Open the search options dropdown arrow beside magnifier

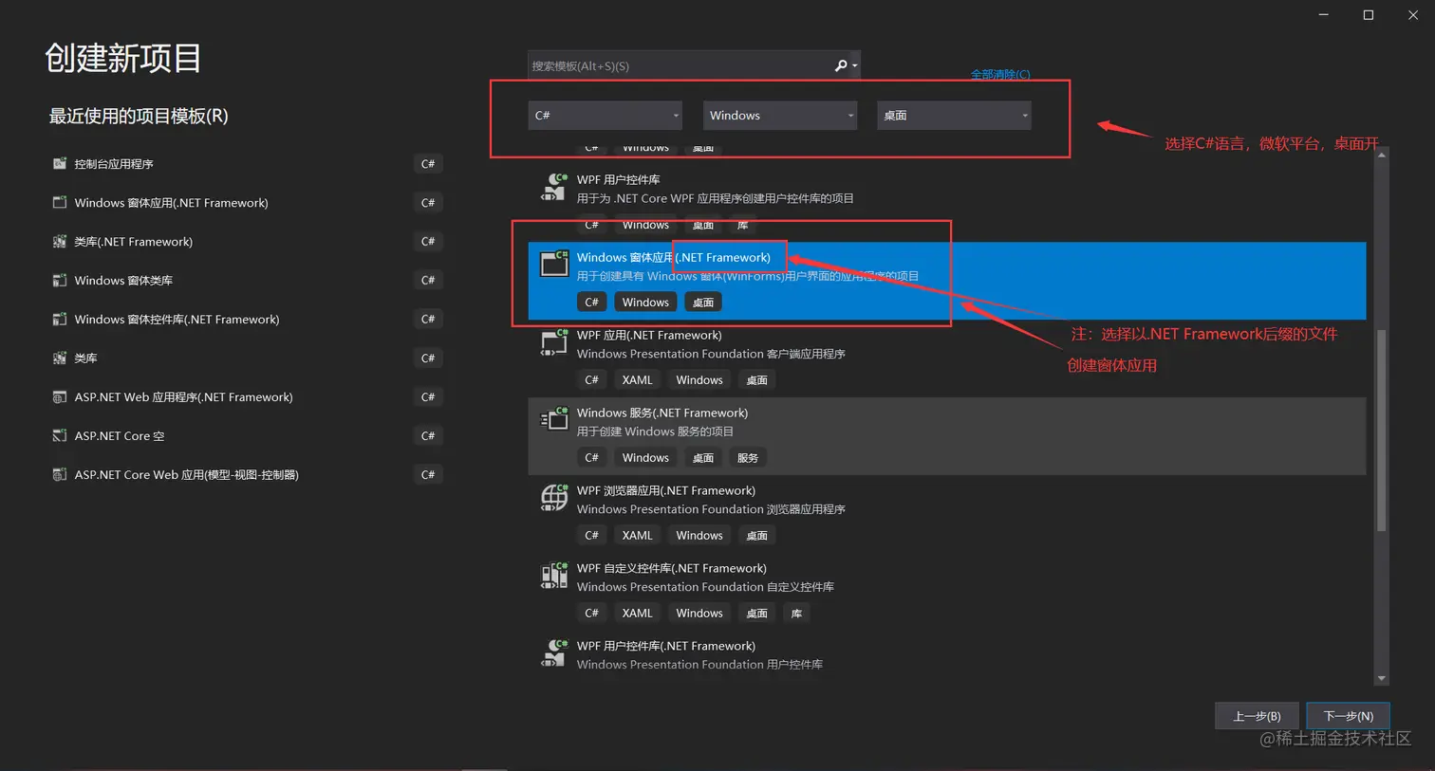coord(855,65)
